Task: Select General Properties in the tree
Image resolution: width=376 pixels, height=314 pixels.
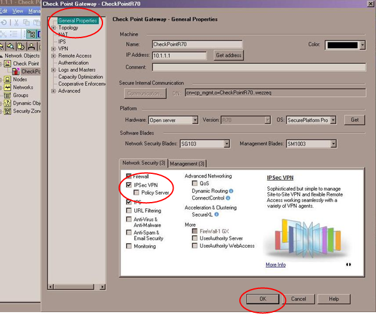Action: [77, 21]
